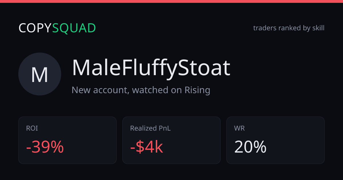Viewport: 343px width, 180px height.
Task: Open the circular M avatar
Action: (x=40, y=74)
